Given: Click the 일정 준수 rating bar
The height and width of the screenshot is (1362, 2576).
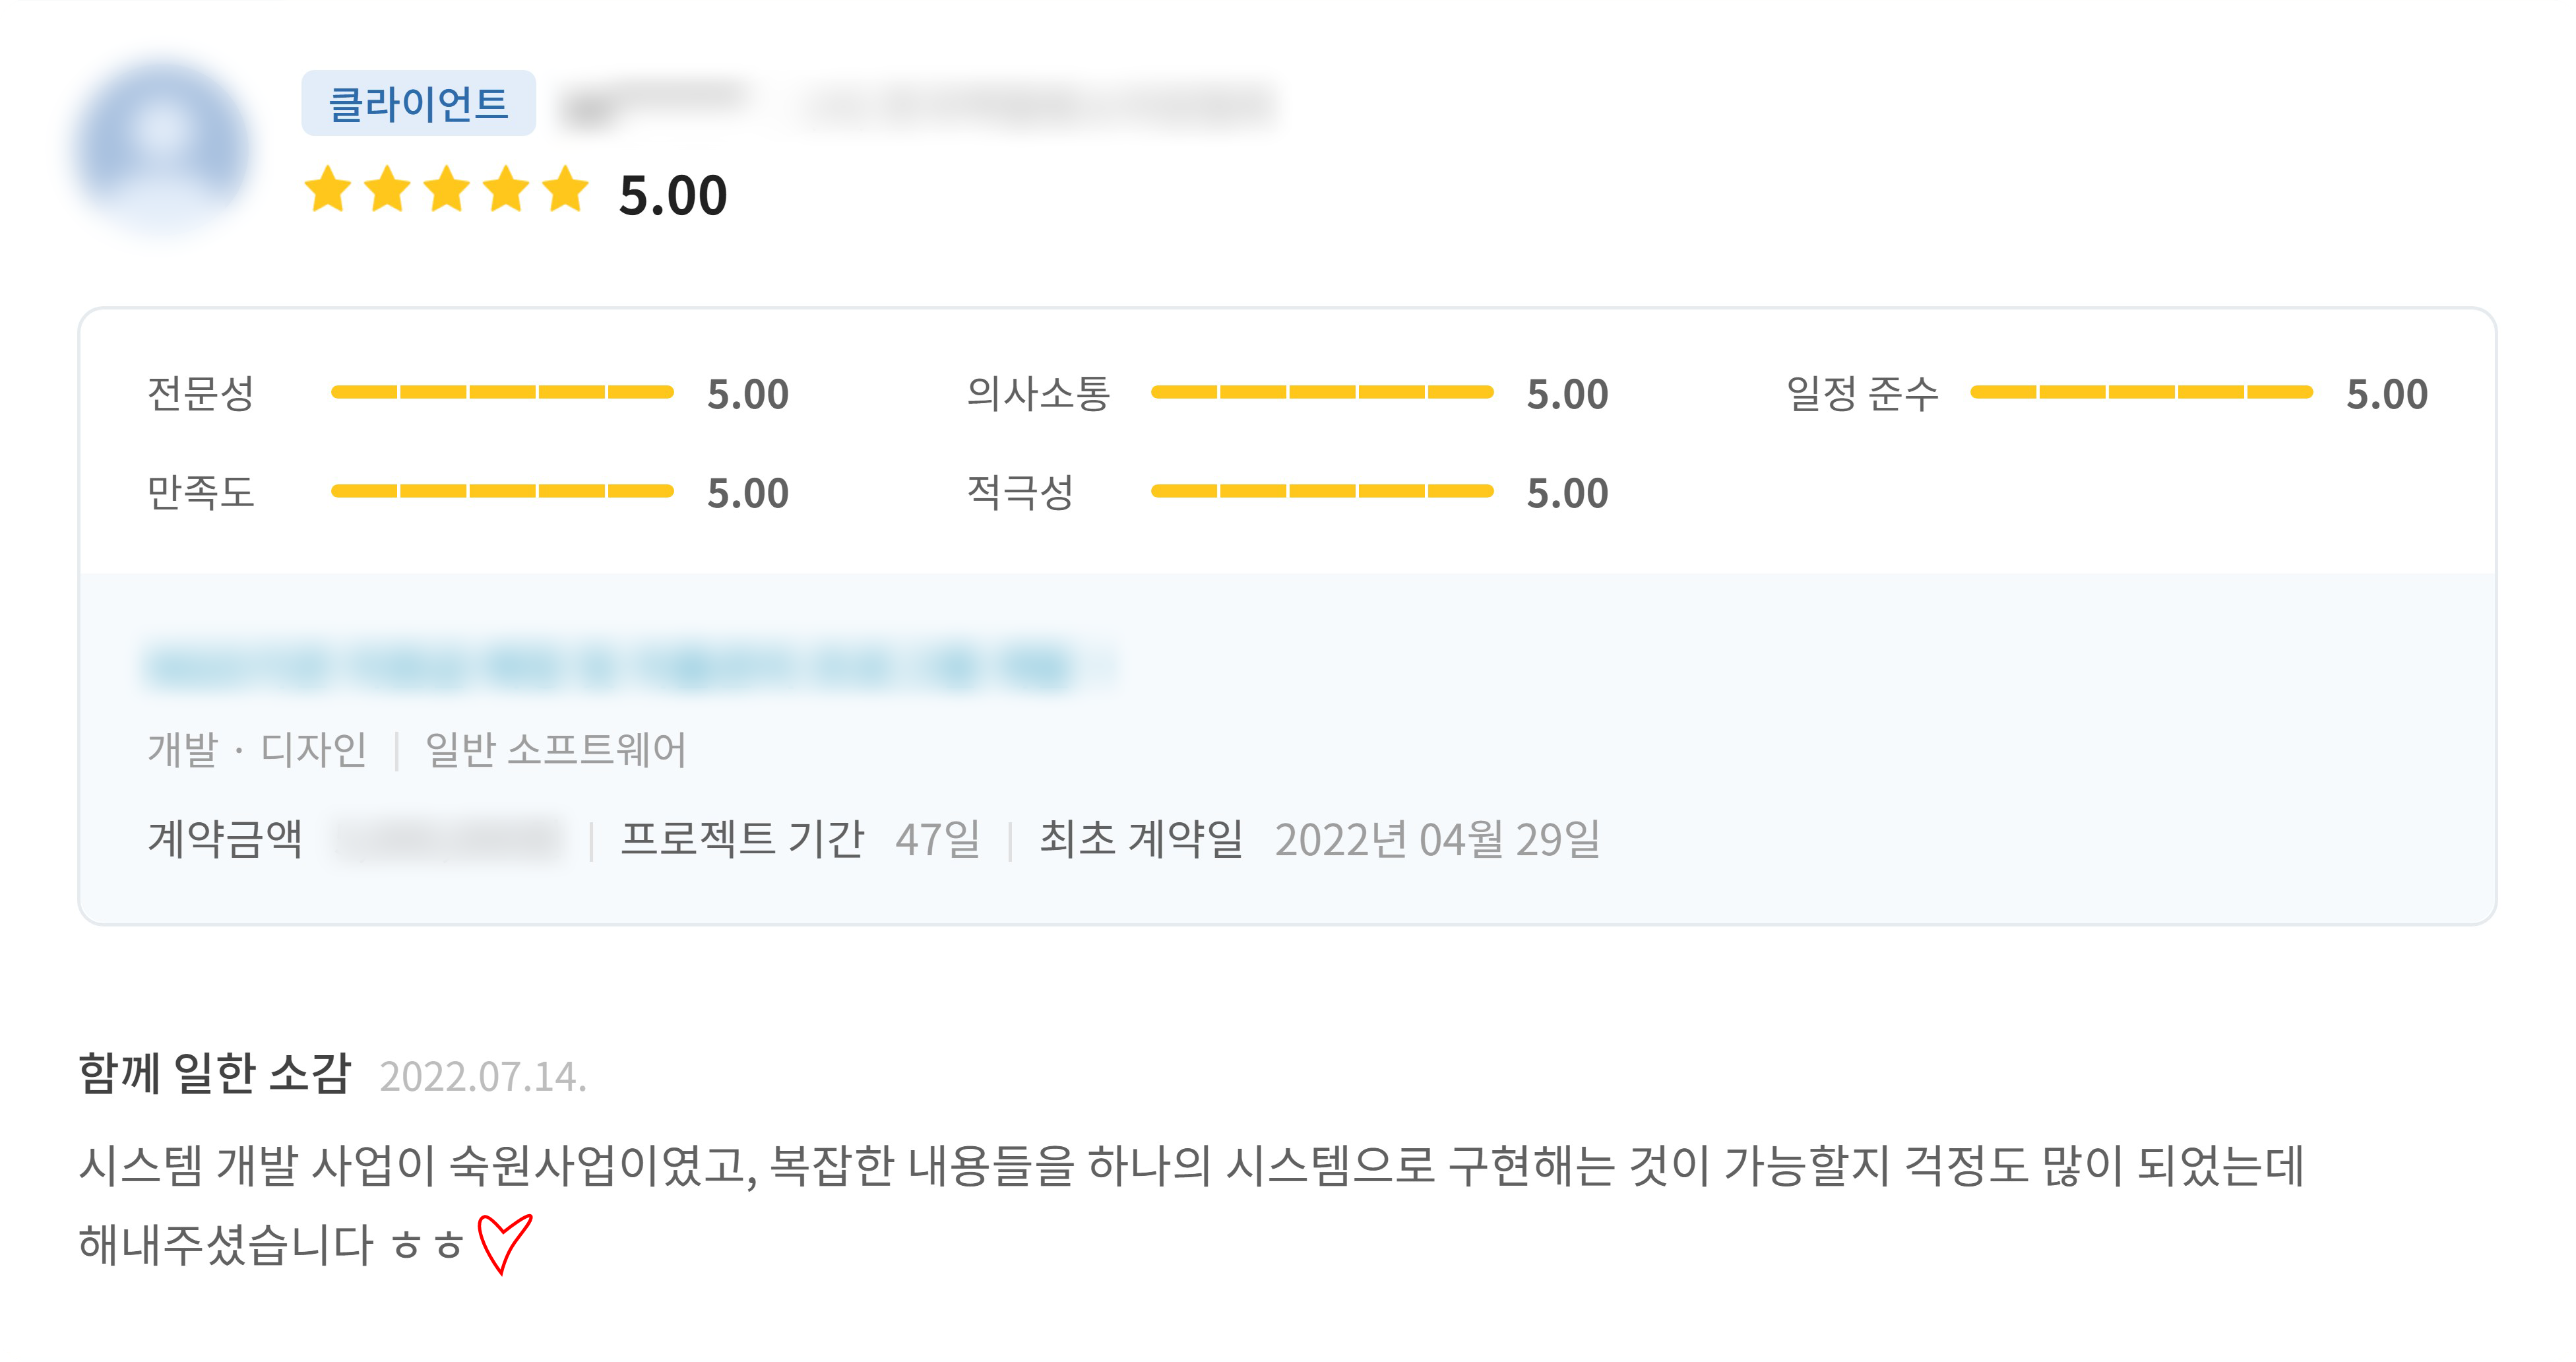Looking at the screenshot, I should tap(2141, 392).
